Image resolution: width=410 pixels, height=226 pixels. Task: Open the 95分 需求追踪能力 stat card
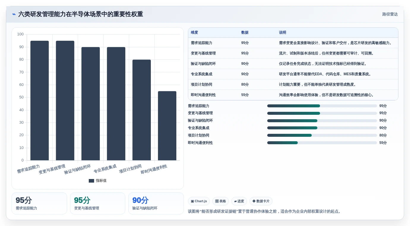click(x=39, y=203)
